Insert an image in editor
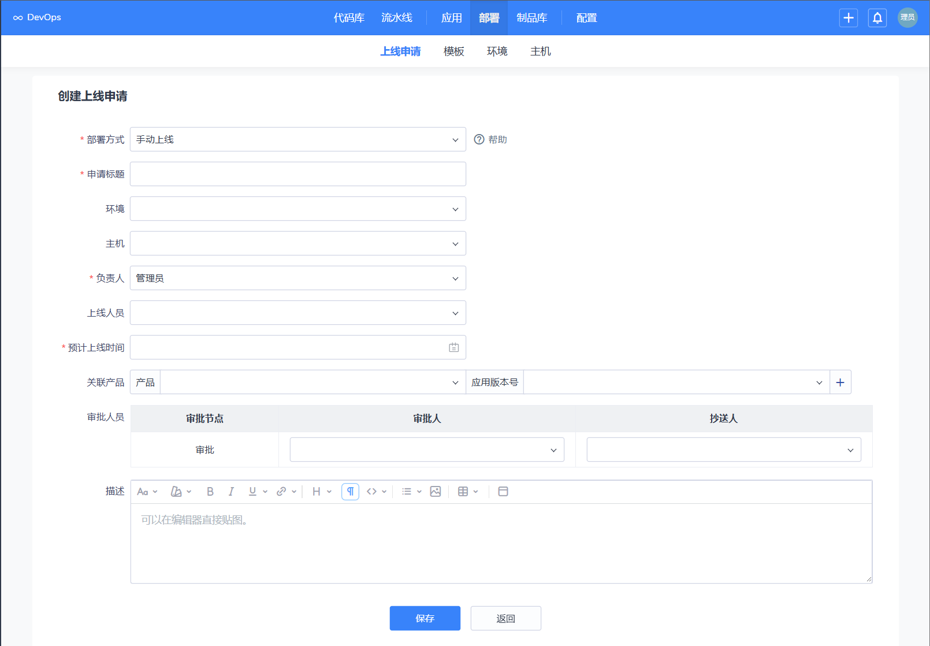Image resolution: width=930 pixels, height=646 pixels. 436,491
